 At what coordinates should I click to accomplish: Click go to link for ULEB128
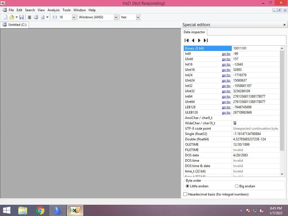[226, 112]
